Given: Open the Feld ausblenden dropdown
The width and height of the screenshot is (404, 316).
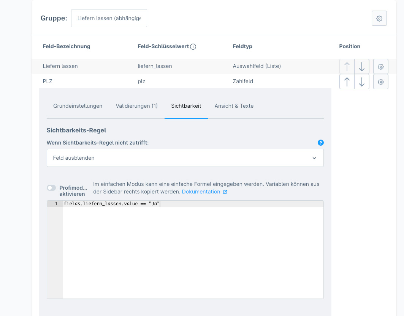Looking at the screenshot, I should pyautogui.click(x=185, y=158).
